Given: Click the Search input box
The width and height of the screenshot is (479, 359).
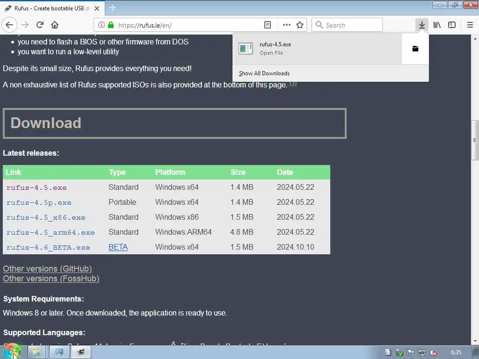Looking at the screenshot, I should pos(348,25).
